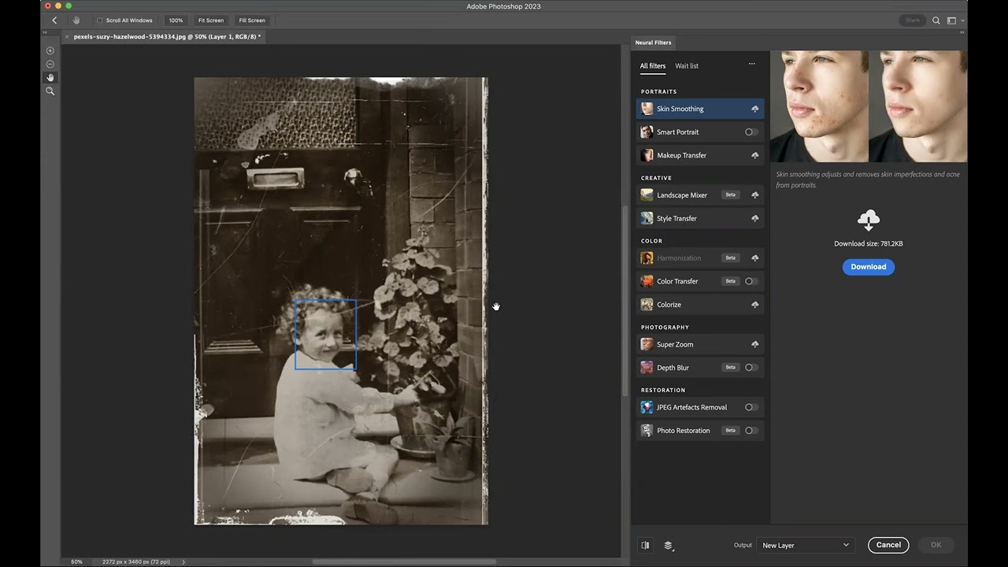
Task: Select the Makeup Transfer filter label
Action: tap(681, 155)
